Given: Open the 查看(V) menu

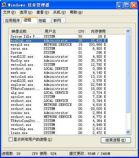Looking at the screenshot, I should coord(43,12).
